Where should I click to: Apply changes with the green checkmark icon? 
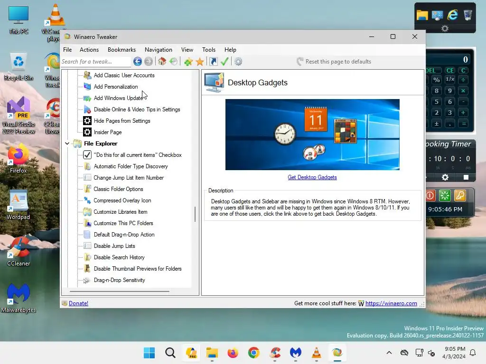click(x=224, y=61)
